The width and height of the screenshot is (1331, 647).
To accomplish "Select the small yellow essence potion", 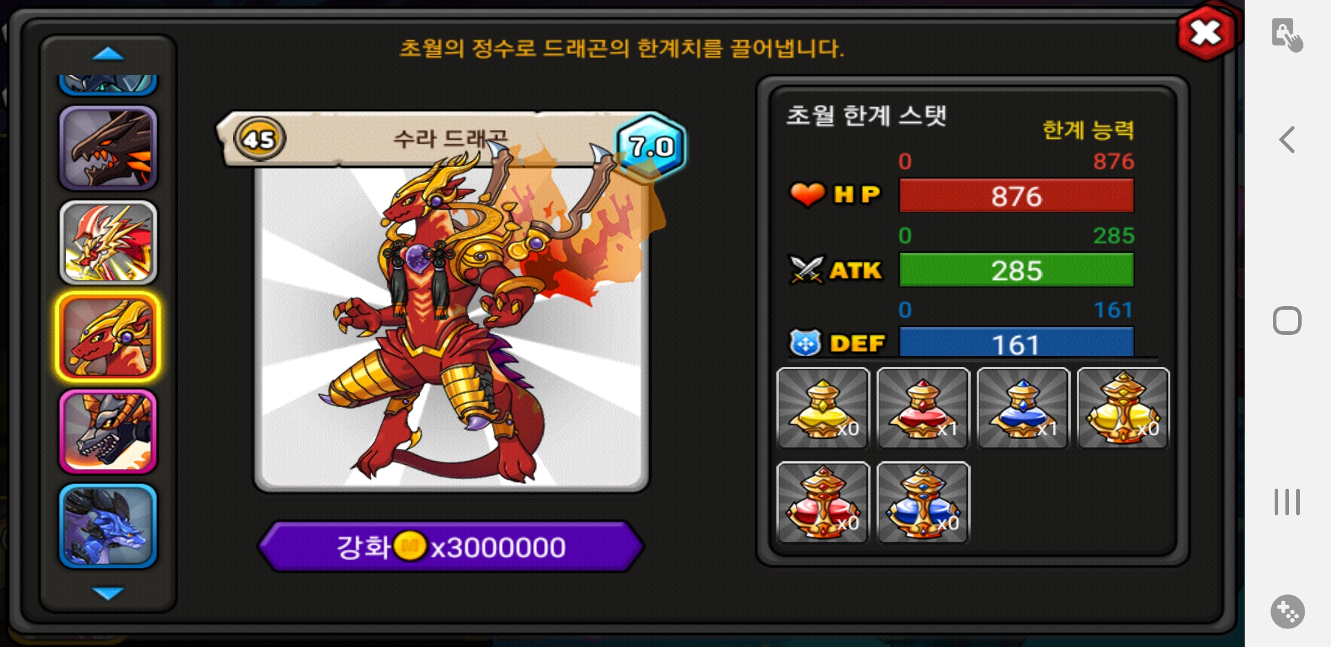I will tap(823, 408).
